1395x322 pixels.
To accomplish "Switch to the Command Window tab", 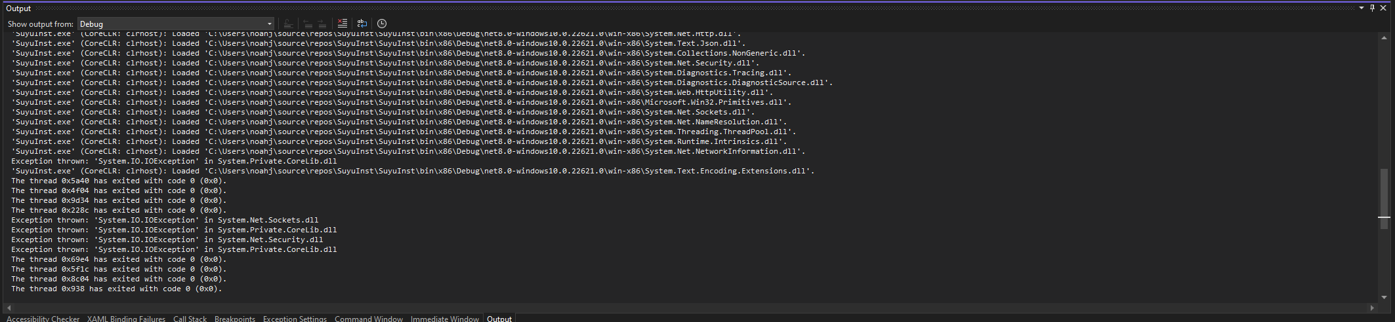I will (369, 319).
